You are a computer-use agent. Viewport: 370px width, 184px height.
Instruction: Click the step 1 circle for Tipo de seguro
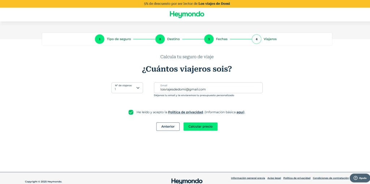coord(100,39)
